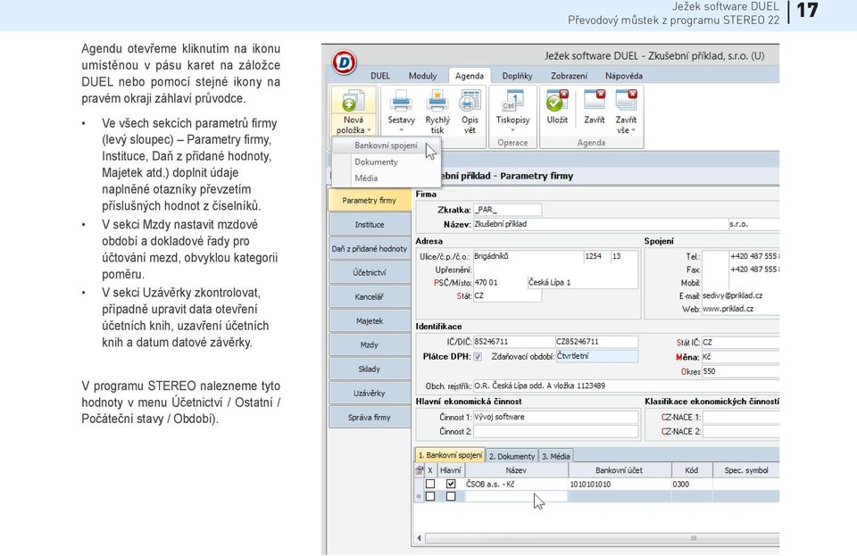This screenshot has height=556, width=857.
Task: Click the Bankovní účet column header
Action: tap(620, 470)
